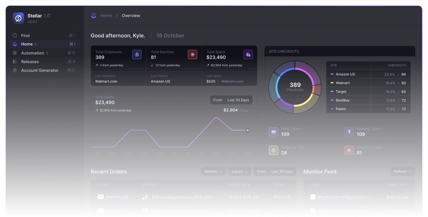The height and width of the screenshot is (217, 428).
Task: Click the Added to Cart bag icon
Action: point(274,150)
